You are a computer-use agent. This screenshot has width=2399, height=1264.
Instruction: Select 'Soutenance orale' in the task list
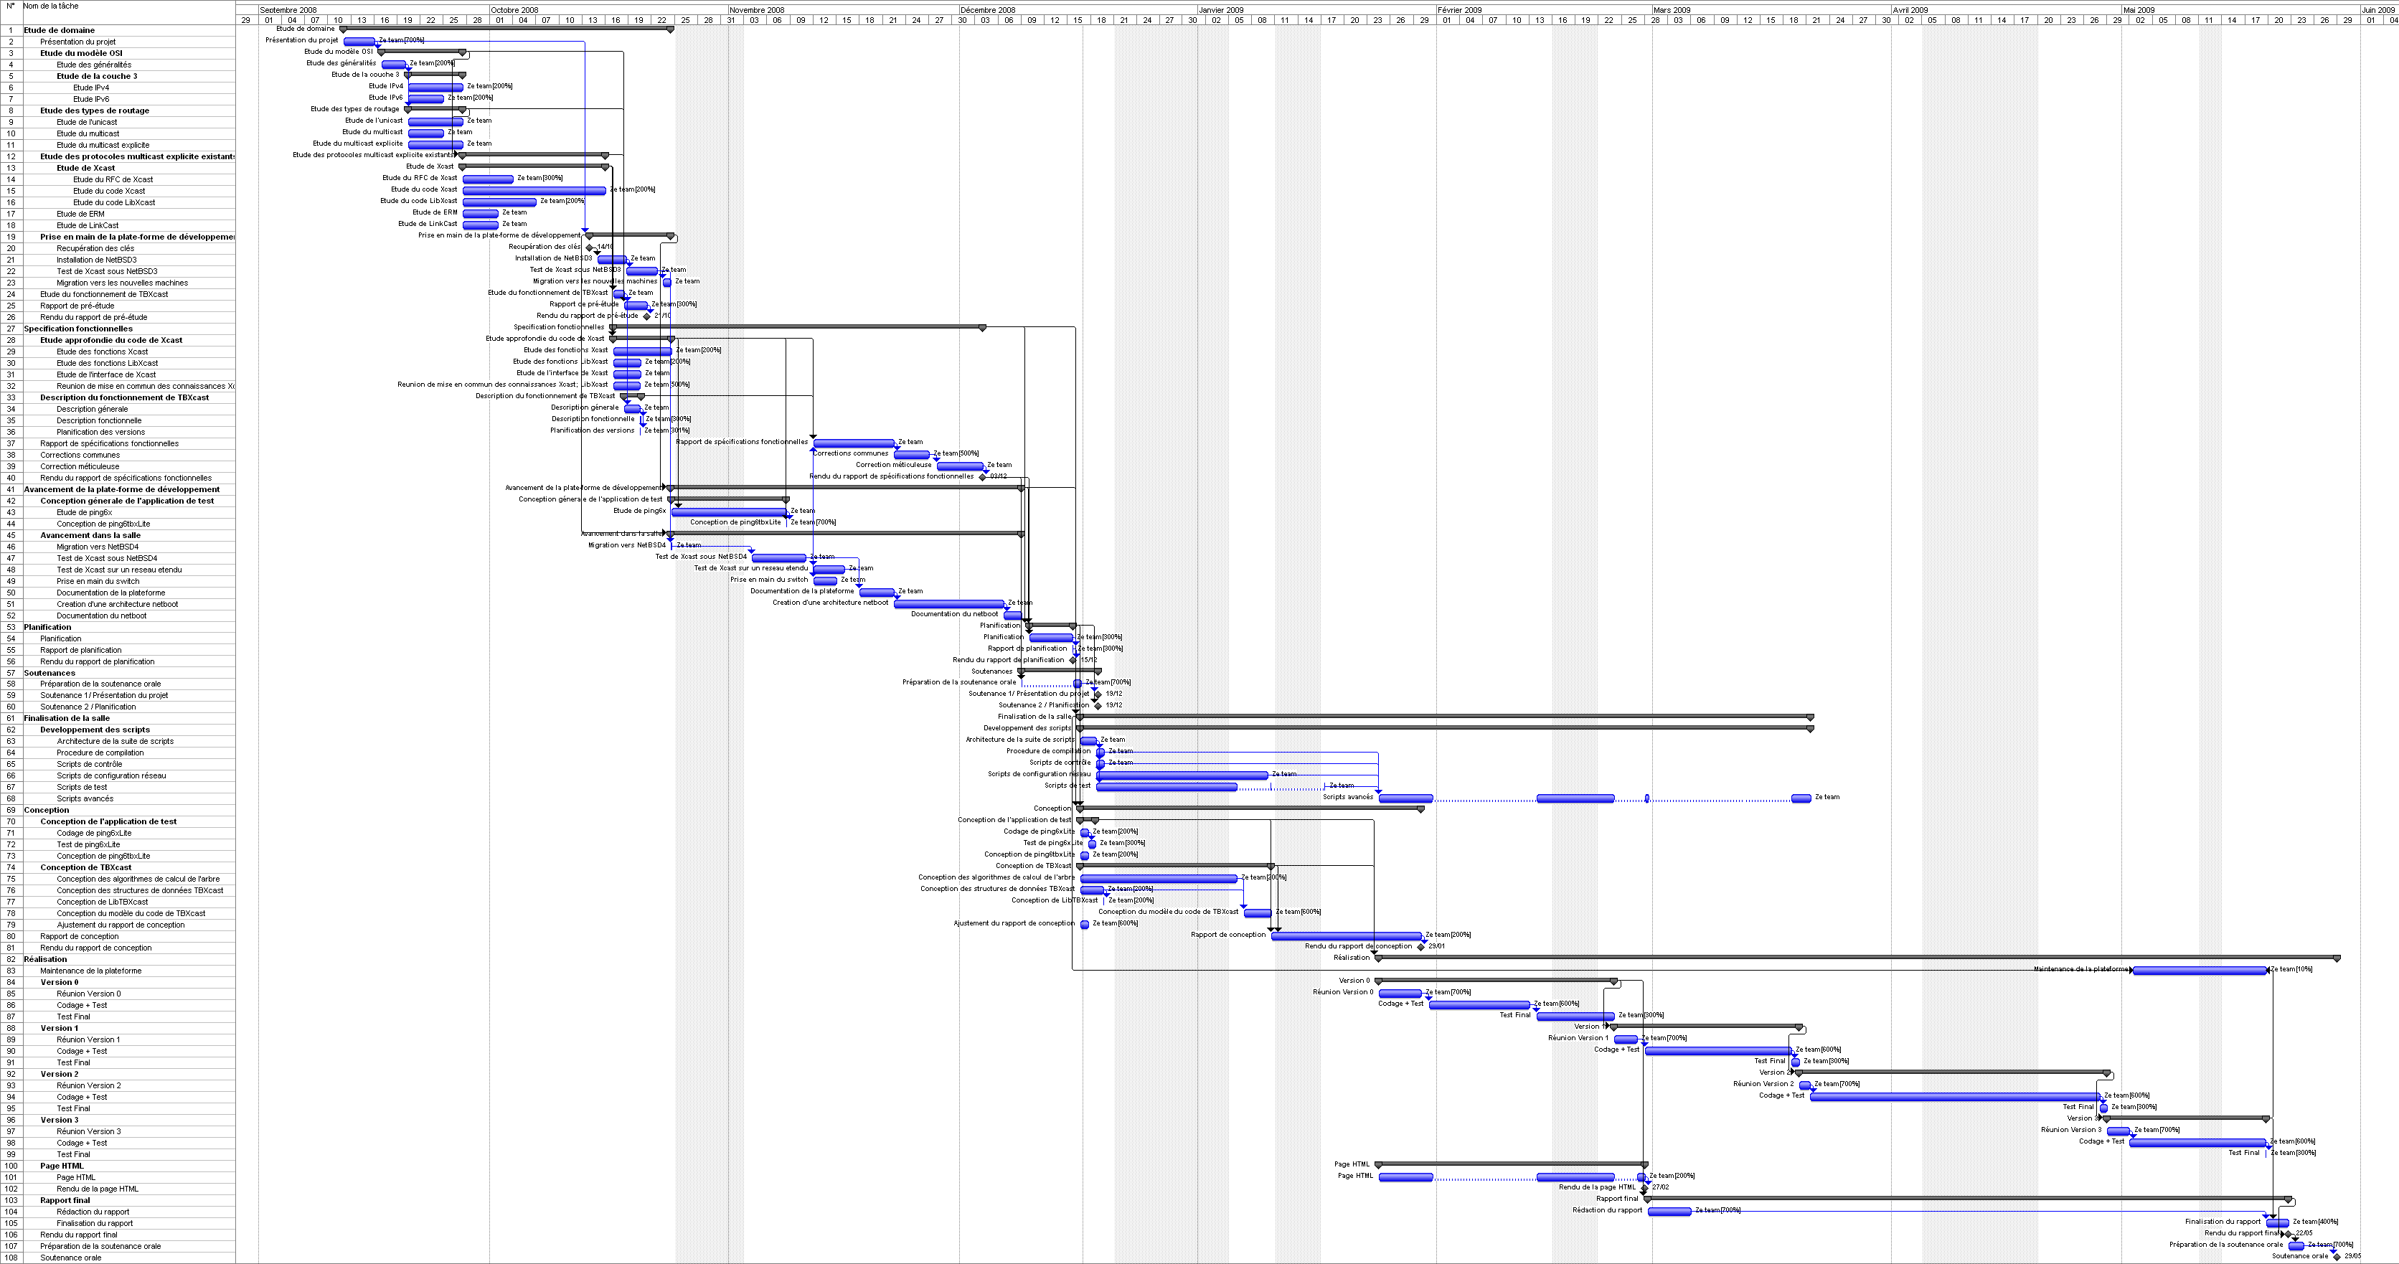click(71, 1258)
